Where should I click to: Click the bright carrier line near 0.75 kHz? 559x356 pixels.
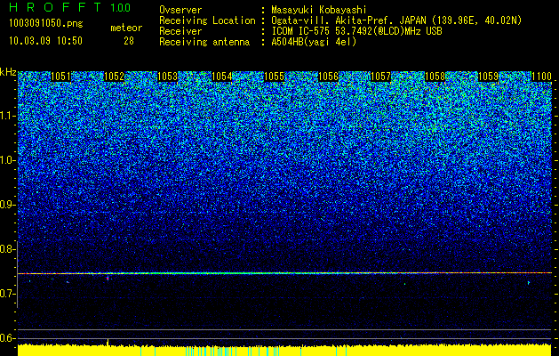[284, 273]
